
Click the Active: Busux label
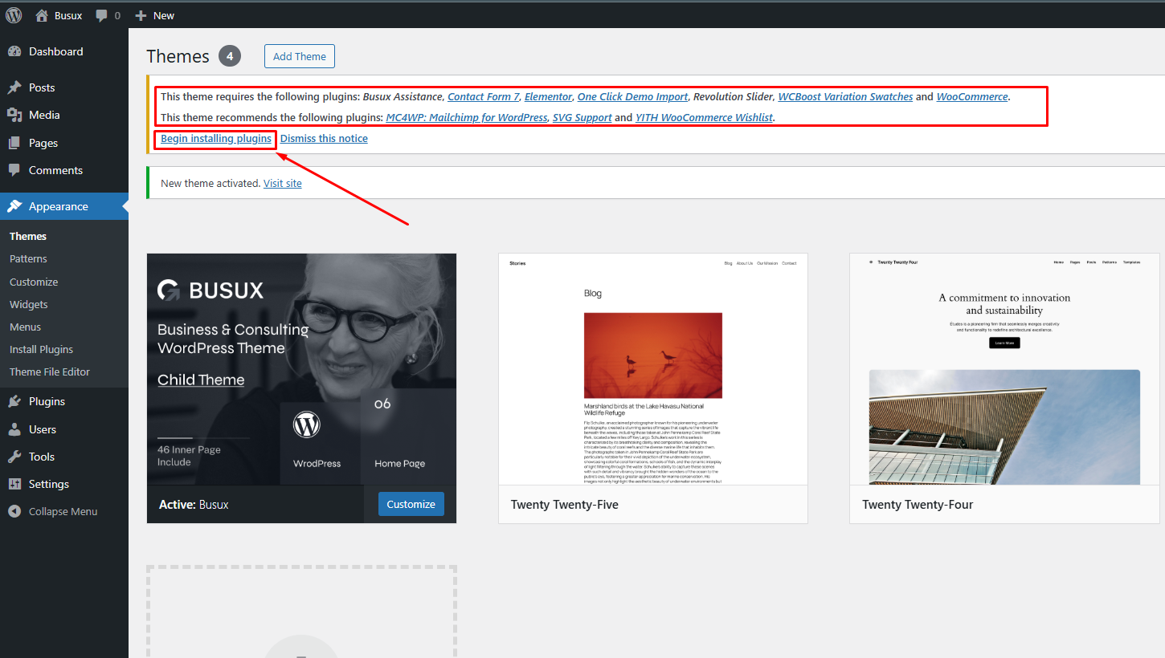tap(194, 505)
